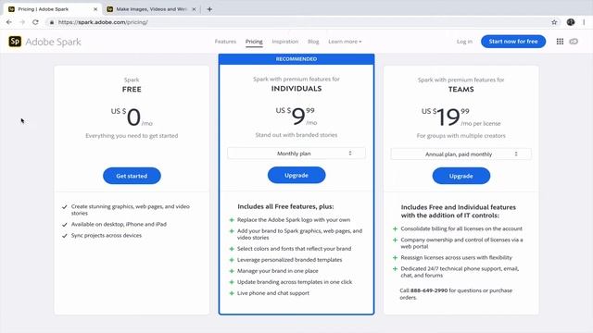Open the browser profile avatar
The height and width of the screenshot is (333, 593).
pyautogui.click(x=571, y=22)
